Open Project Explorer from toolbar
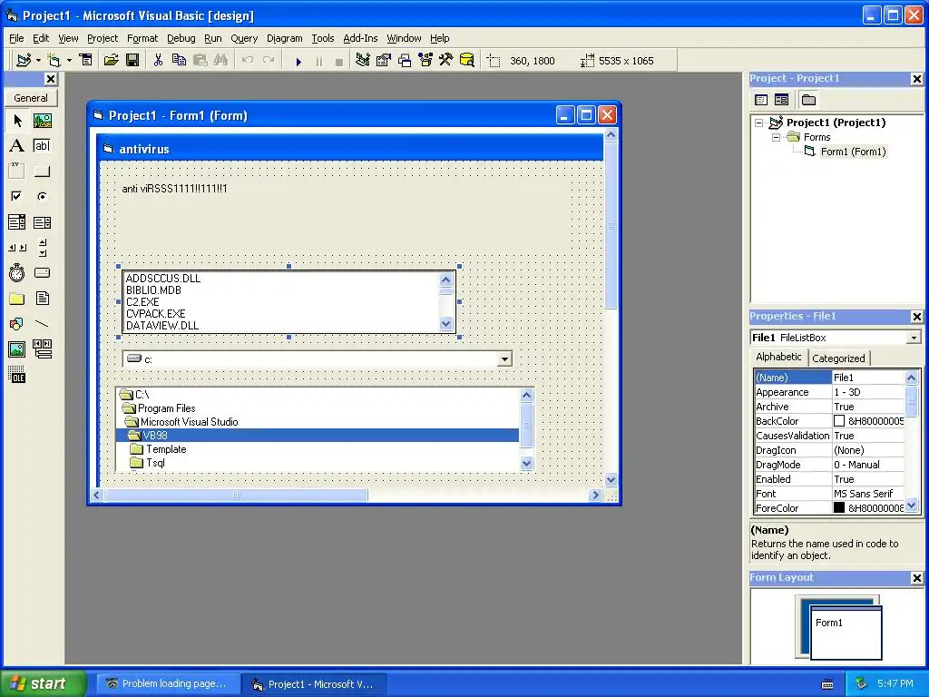The width and height of the screenshot is (929, 697). (x=363, y=61)
